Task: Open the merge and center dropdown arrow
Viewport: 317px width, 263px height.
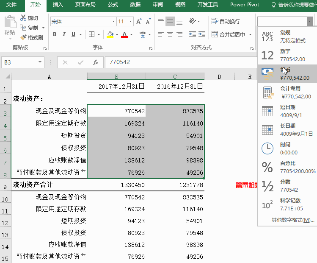Action: point(250,34)
